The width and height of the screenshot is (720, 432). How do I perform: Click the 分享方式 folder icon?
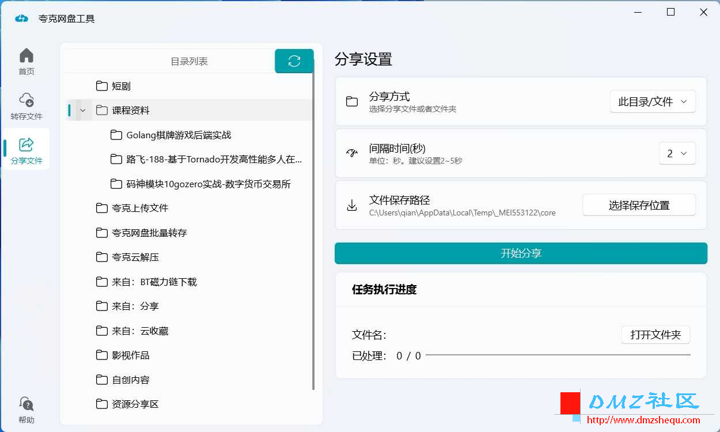tap(352, 102)
